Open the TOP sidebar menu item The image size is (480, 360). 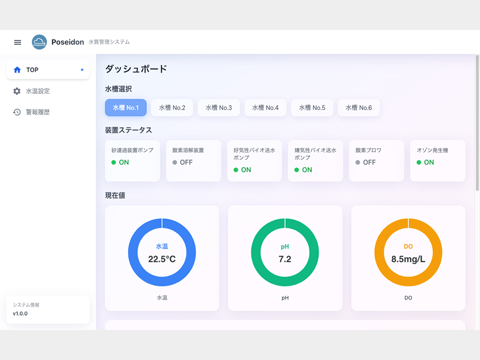(48, 70)
